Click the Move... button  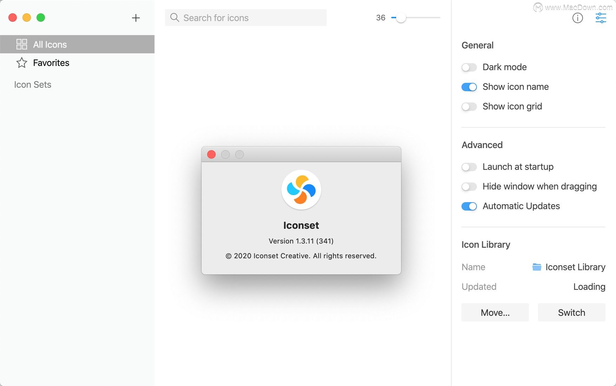(x=495, y=312)
